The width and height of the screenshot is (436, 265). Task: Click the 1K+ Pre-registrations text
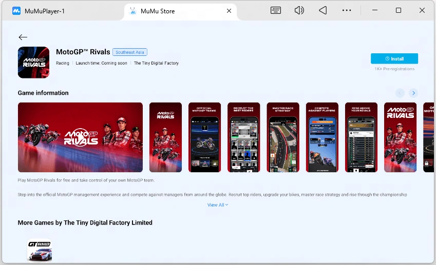394,69
